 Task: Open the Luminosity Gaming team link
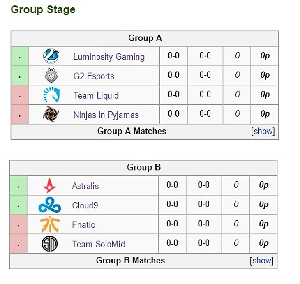click(109, 57)
